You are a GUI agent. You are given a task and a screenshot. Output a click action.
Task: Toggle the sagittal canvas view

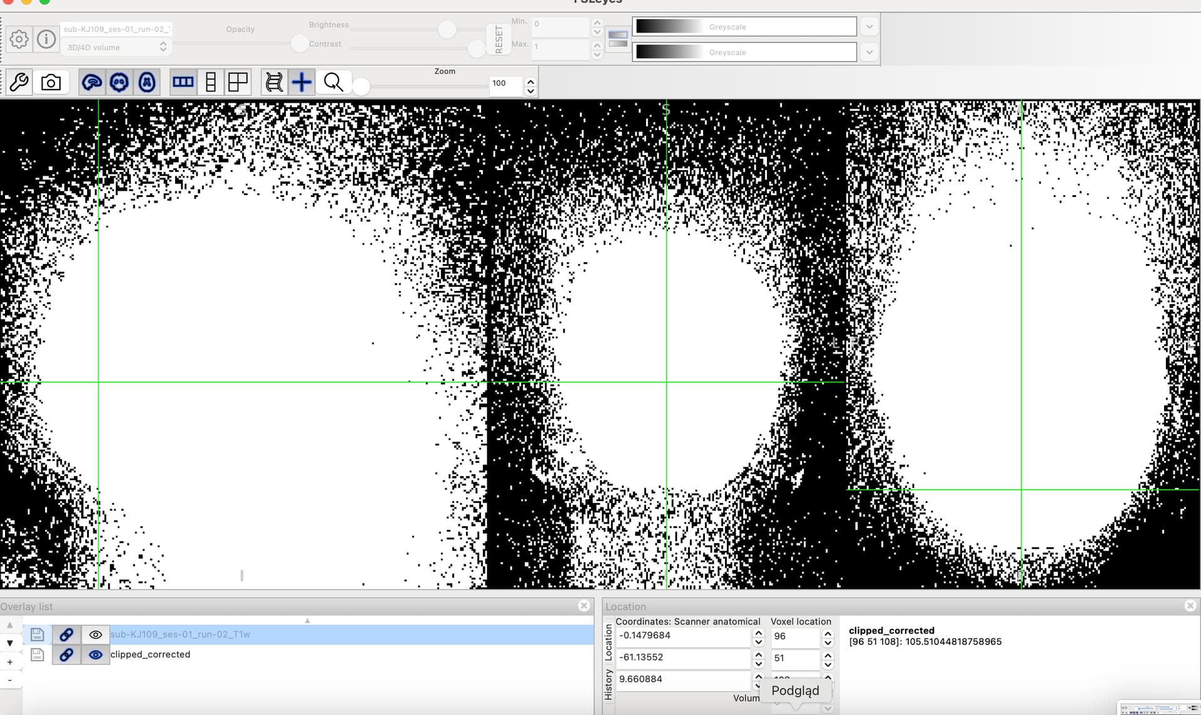click(x=92, y=83)
